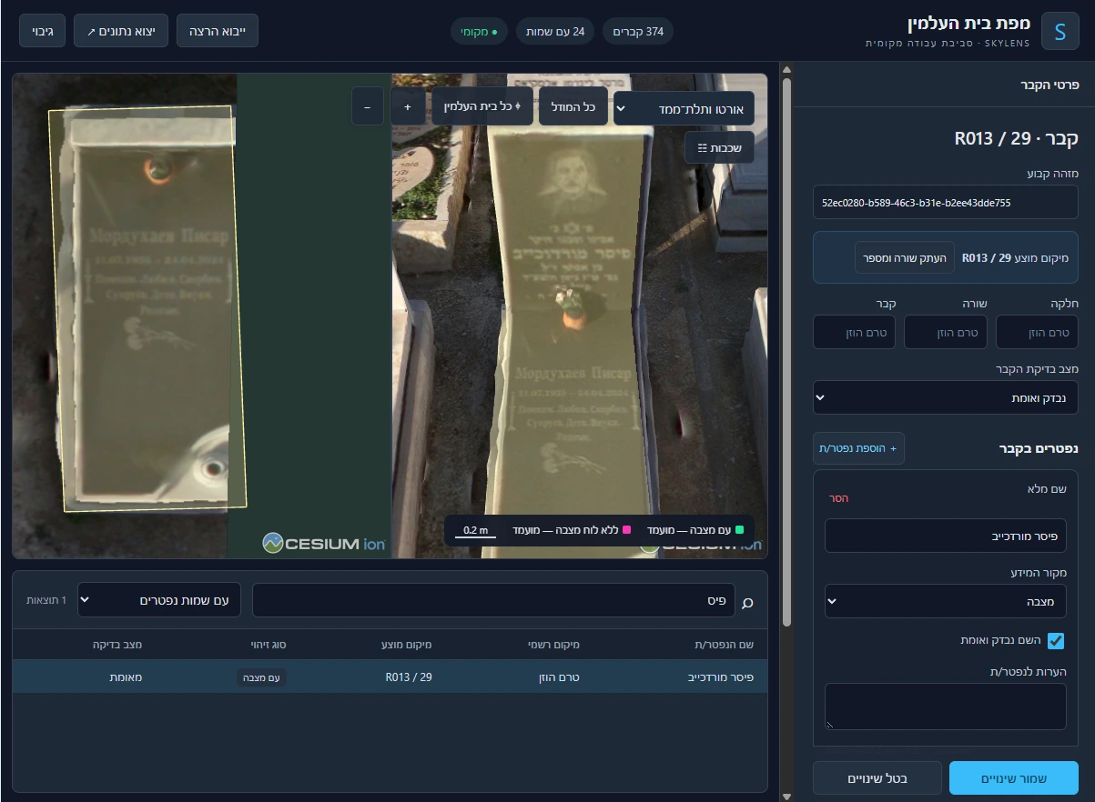This screenshot has height=802, width=1095.
Task: Click הוספת נפטר/ת add button
Action: coord(858,448)
